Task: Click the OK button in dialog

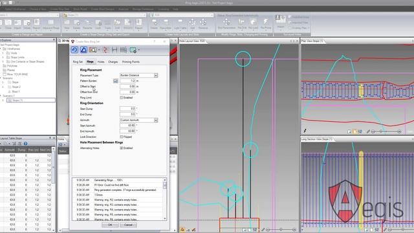Action: click(x=110, y=225)
